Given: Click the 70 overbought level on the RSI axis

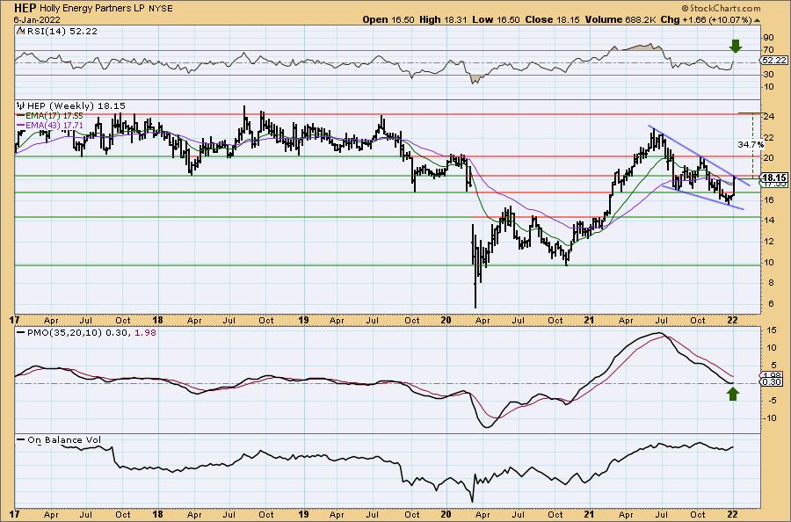Looking at the screenshot, I should 769,50.
